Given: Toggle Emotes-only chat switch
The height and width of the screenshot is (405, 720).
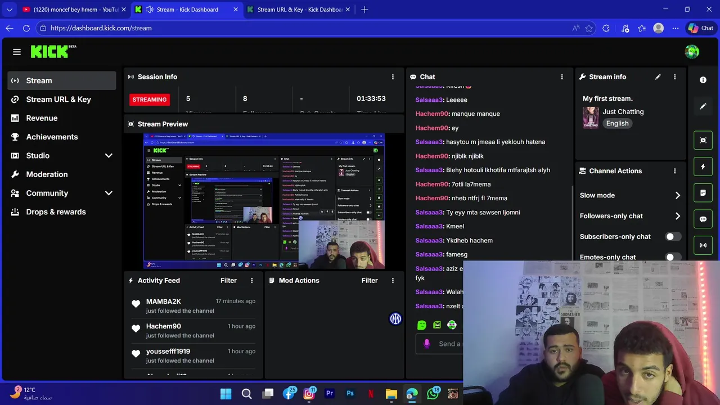Looking at the screenshot, I should (673, 257).
